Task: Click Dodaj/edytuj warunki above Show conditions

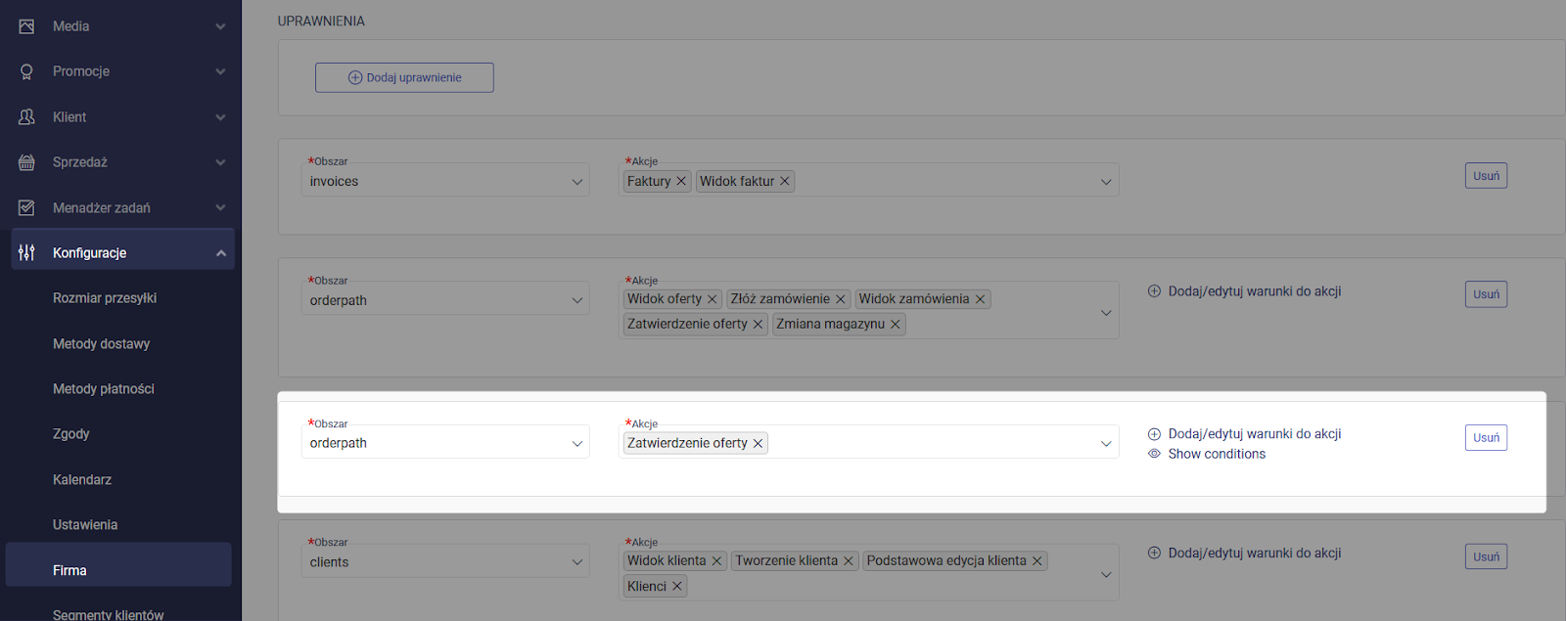Action: [1244, 434]
